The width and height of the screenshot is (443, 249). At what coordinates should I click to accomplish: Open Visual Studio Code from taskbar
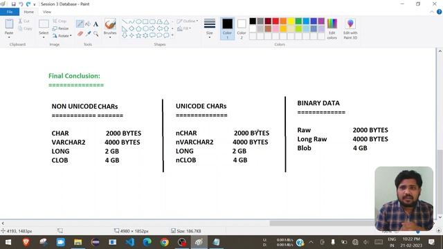coord(130,242)
